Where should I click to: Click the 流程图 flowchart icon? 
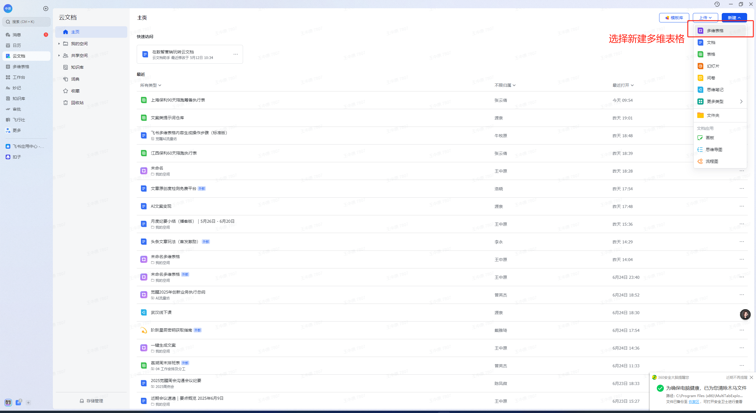700,161
